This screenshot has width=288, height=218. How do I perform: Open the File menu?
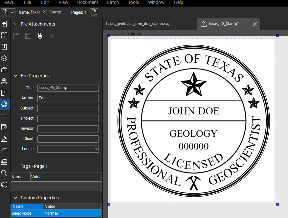point(27,2)
